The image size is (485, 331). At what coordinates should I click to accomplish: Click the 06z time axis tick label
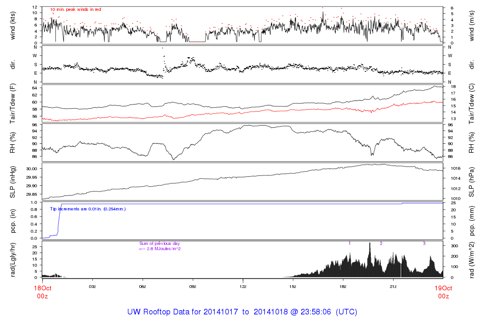coord(143,287)
